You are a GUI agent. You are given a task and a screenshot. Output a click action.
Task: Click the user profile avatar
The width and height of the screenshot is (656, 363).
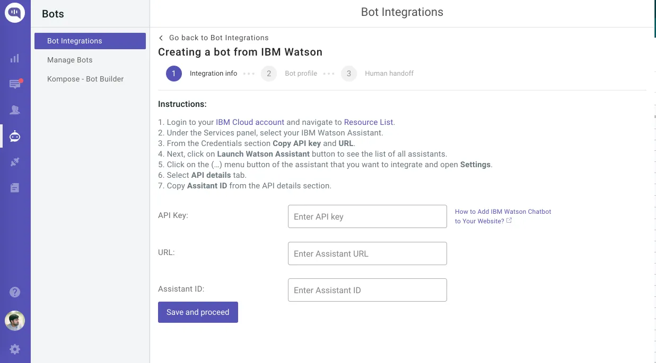click(15, 321)
